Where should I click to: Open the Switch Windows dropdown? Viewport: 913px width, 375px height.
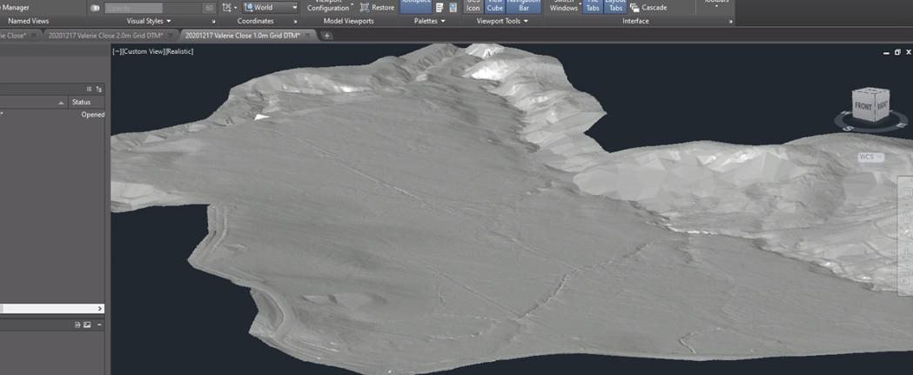564,6
